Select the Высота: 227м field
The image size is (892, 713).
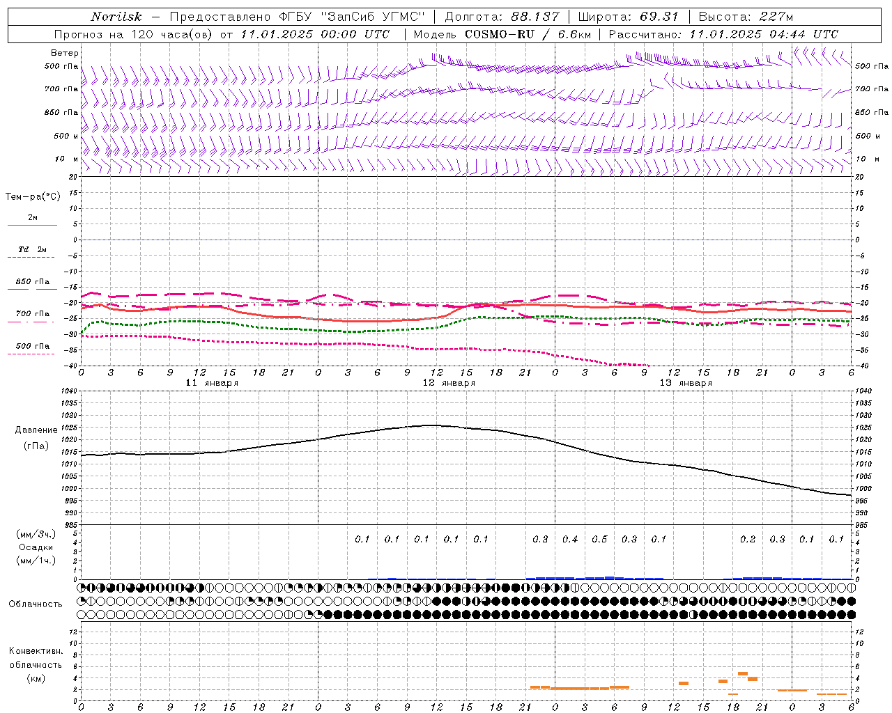pyautogui.click(x=746, y=17)
